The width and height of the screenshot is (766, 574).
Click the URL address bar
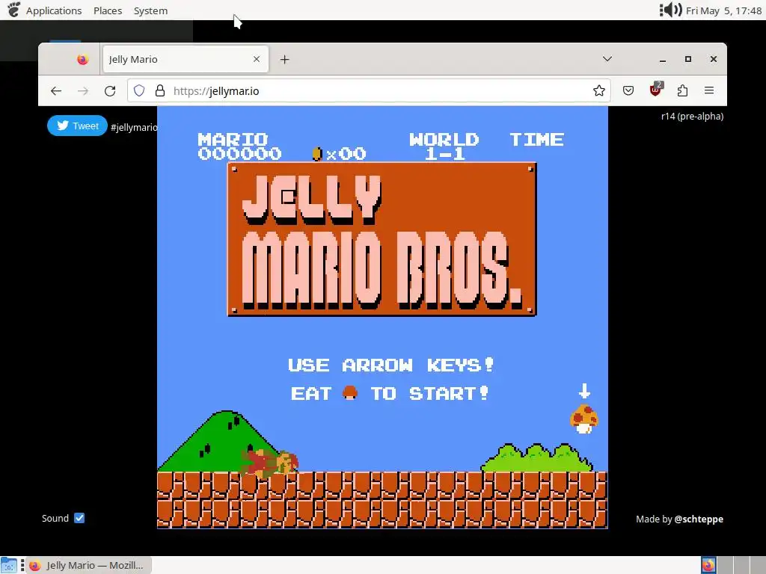click(369, 90)
